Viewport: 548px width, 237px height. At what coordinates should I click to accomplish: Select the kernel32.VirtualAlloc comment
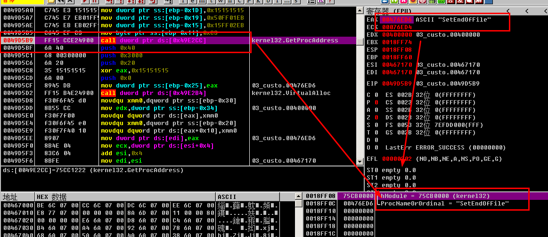click(x=291, y=93)
